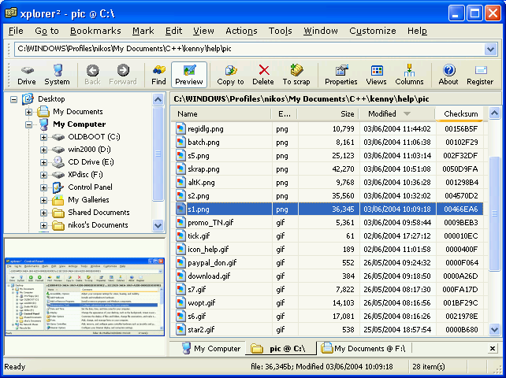Sort by the Size column header

click(328, 114)
